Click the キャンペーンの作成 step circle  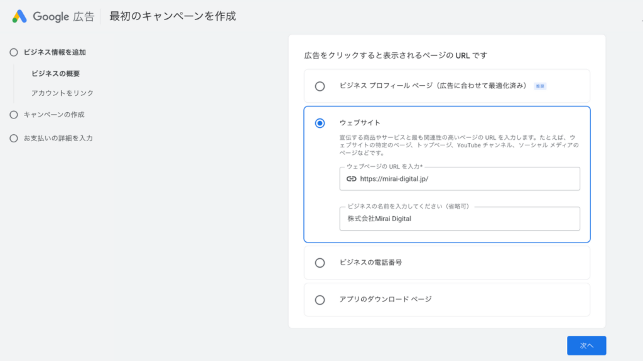[13, 115]
